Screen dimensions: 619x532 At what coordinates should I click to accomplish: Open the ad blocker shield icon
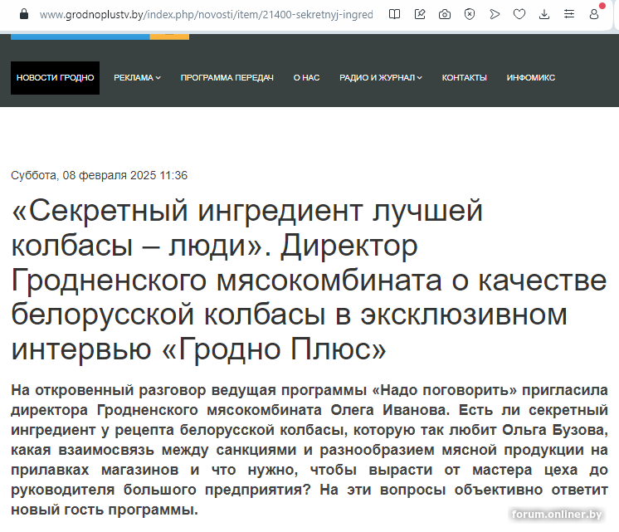[x=470, y=15]
